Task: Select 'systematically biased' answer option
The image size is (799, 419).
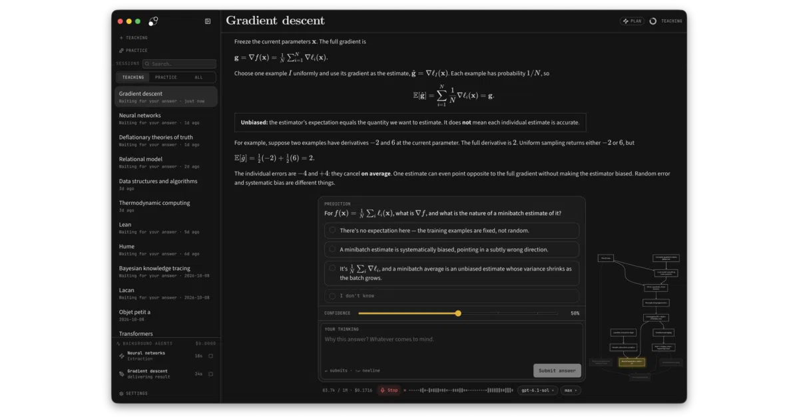Action: coord(451,249)
